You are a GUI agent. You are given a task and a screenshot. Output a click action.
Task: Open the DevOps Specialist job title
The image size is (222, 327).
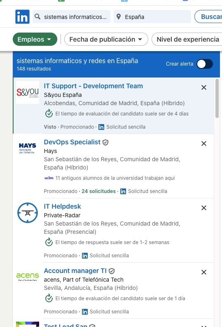(72, 142)
